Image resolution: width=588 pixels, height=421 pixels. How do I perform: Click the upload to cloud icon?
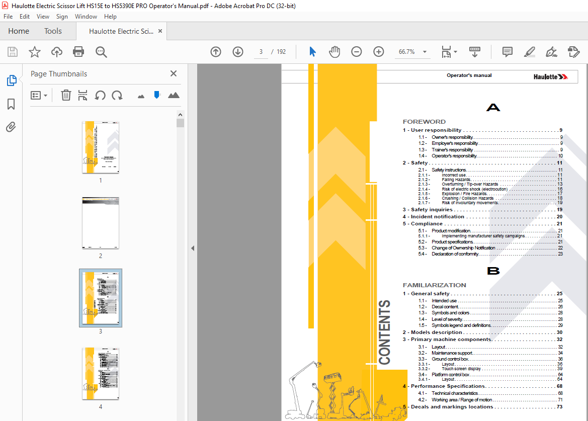(x=57, y=52)
